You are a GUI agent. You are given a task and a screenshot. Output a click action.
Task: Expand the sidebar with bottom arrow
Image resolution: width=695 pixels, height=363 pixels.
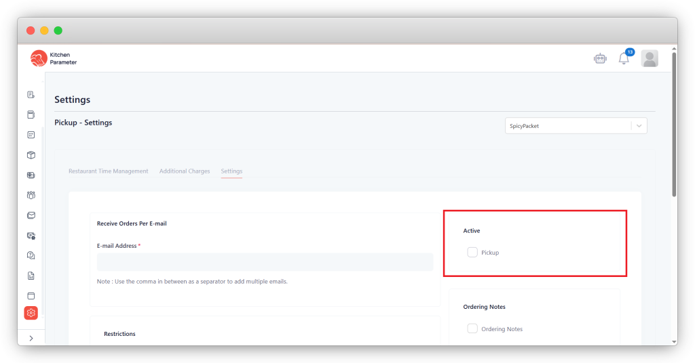pyautogui.click(x=31, y=338)
